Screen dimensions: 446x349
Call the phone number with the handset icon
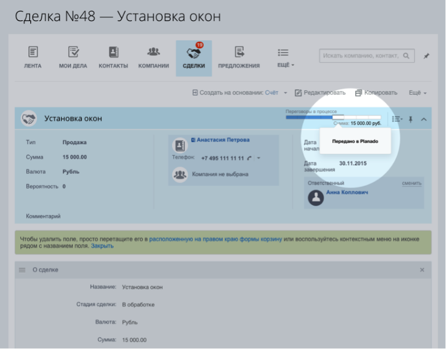[x=249, y=158]
